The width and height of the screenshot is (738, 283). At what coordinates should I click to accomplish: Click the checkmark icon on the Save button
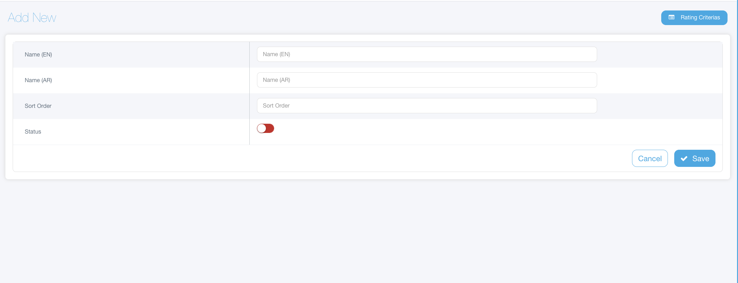684,159
